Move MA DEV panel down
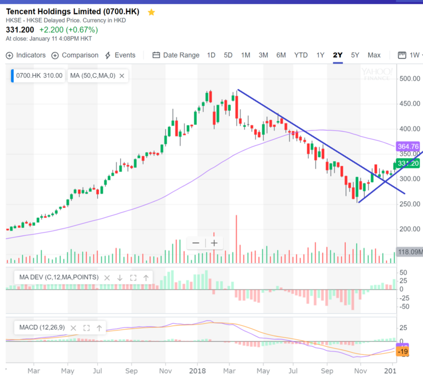Screen dimensions: 423x380 [x=120, y=278]
